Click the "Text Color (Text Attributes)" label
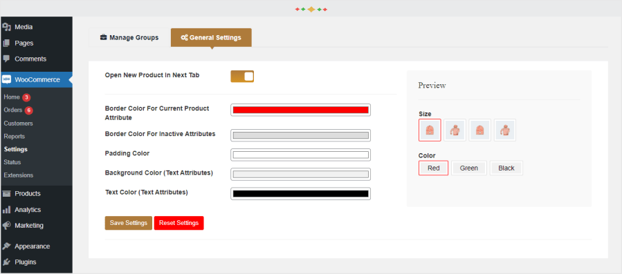 pyautogui.click(x=147, y=193)
